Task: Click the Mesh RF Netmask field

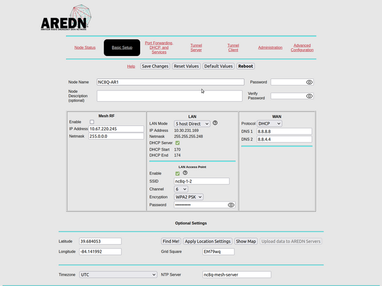Action: coord(117,136)
